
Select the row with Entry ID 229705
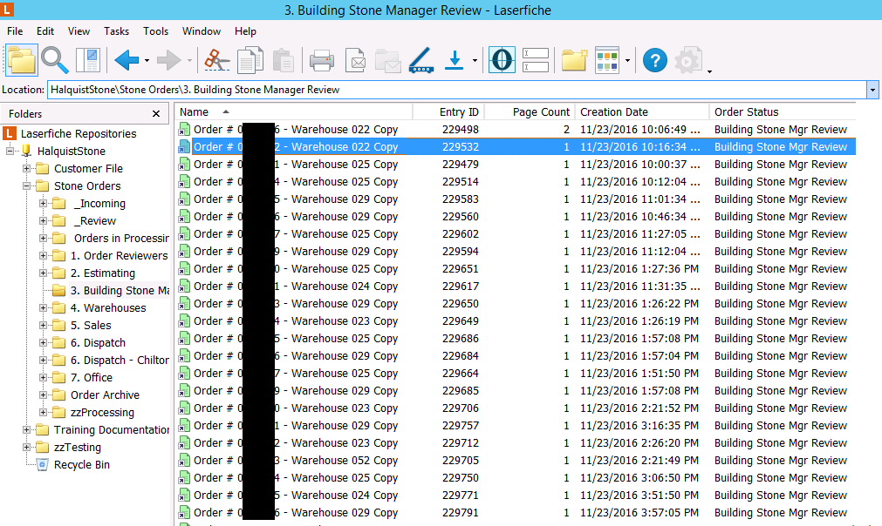pyautogui.click(x=516, y=461)
